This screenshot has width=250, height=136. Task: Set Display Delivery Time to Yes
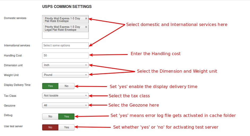tap(50, 86)
